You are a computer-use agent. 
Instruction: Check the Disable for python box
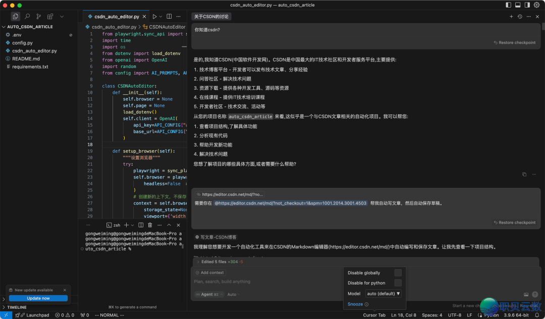(x=398, y=283)
